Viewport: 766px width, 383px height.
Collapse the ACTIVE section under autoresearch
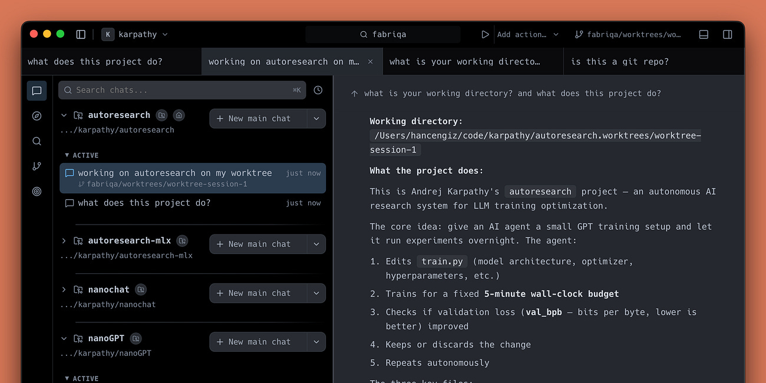click(x=81, y=155)
